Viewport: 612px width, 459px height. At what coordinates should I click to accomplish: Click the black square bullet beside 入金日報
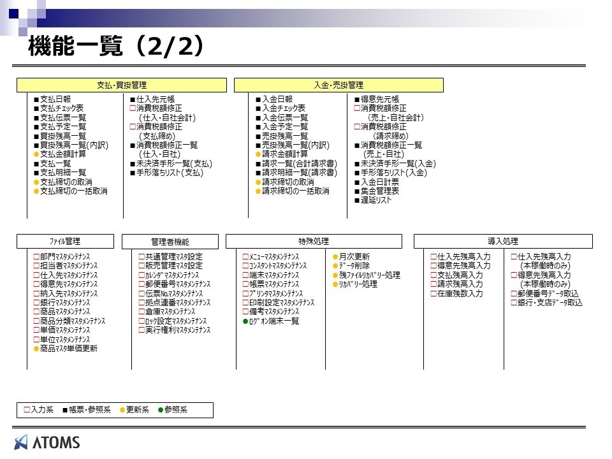pos(258,99)
